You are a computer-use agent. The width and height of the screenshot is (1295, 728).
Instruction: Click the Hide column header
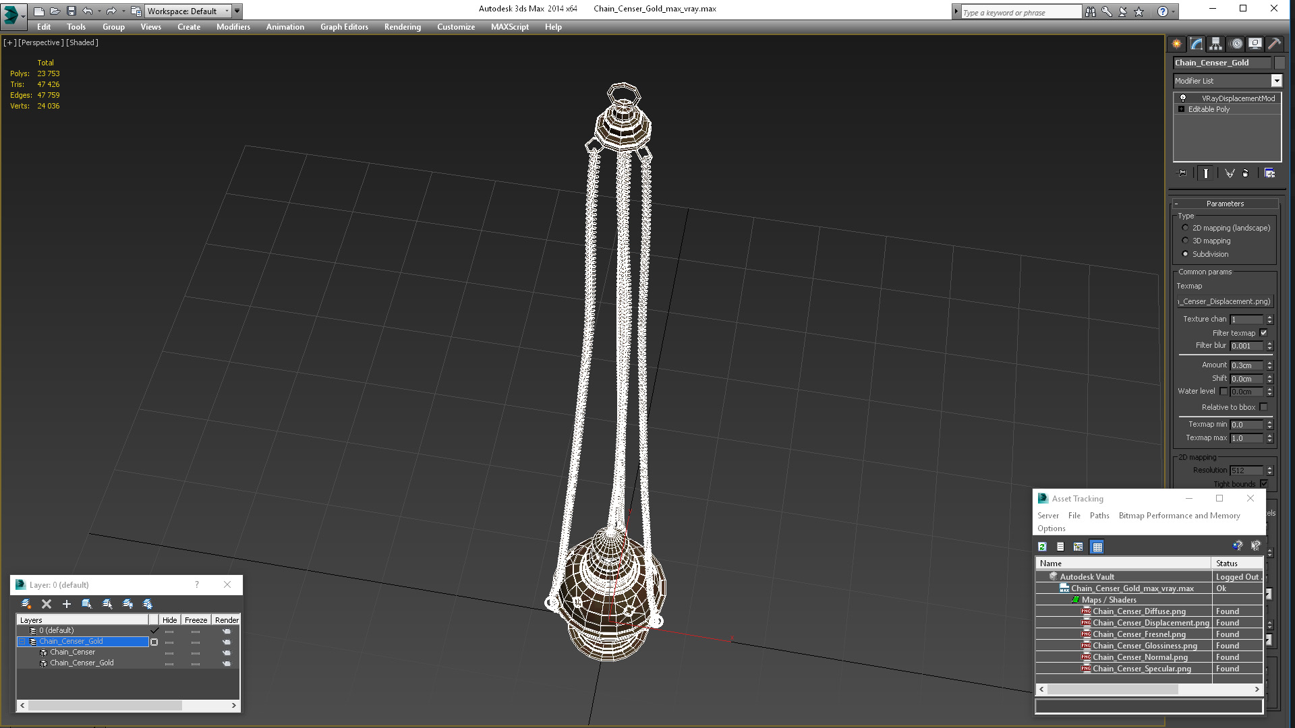point(169,620)
